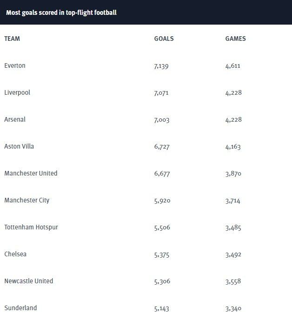The width and height of the screenshot is (292, 319).
Task: Click the Sunderland team name
Action: 20,308
